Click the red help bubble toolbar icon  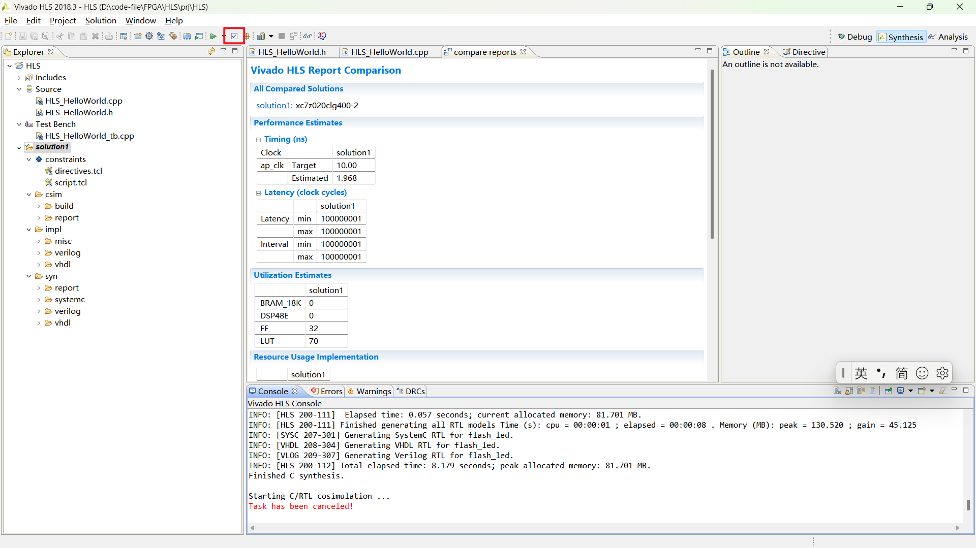click(322, 36)
